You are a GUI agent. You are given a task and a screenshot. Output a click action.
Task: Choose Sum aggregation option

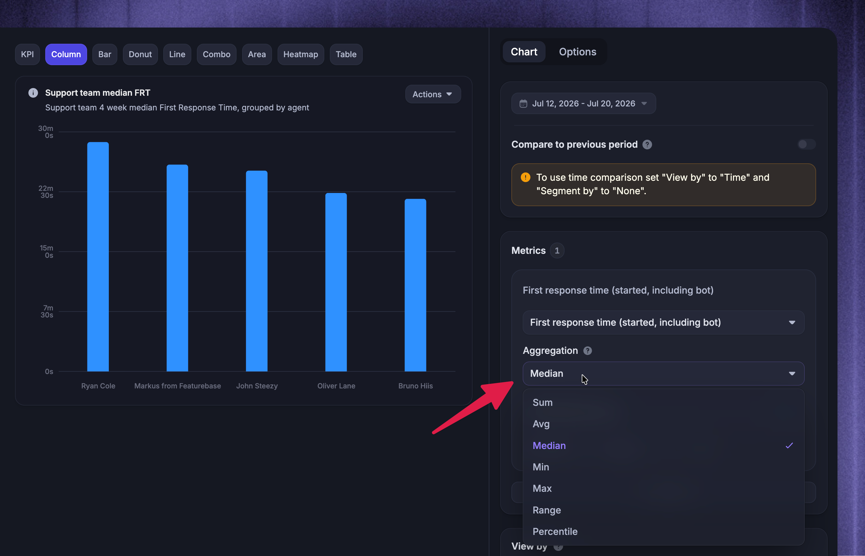point(663,402)
